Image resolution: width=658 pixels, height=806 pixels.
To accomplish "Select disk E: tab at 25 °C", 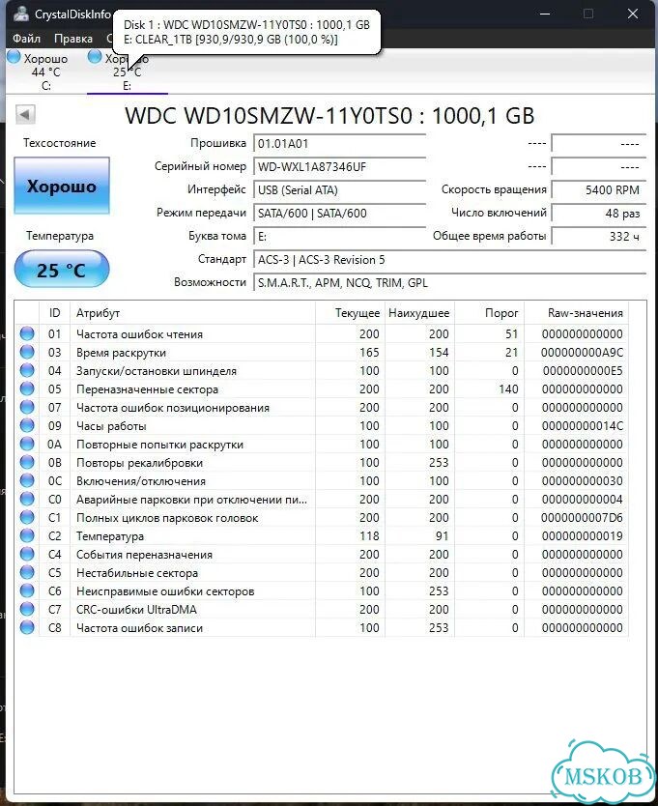I will click(127, 72).
